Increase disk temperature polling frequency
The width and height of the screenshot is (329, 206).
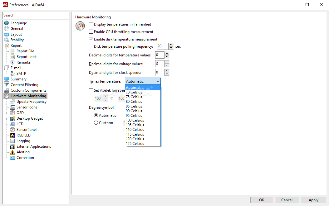pos(171,45)
